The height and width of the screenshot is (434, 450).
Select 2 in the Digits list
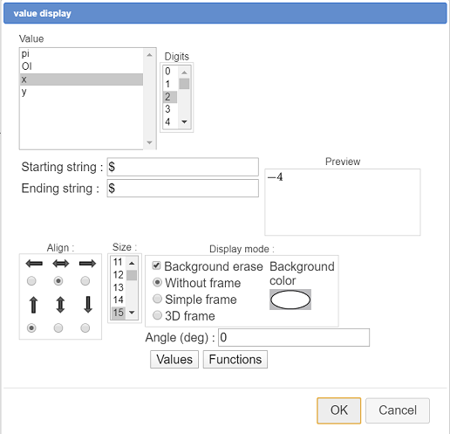(x=170, y=97)
